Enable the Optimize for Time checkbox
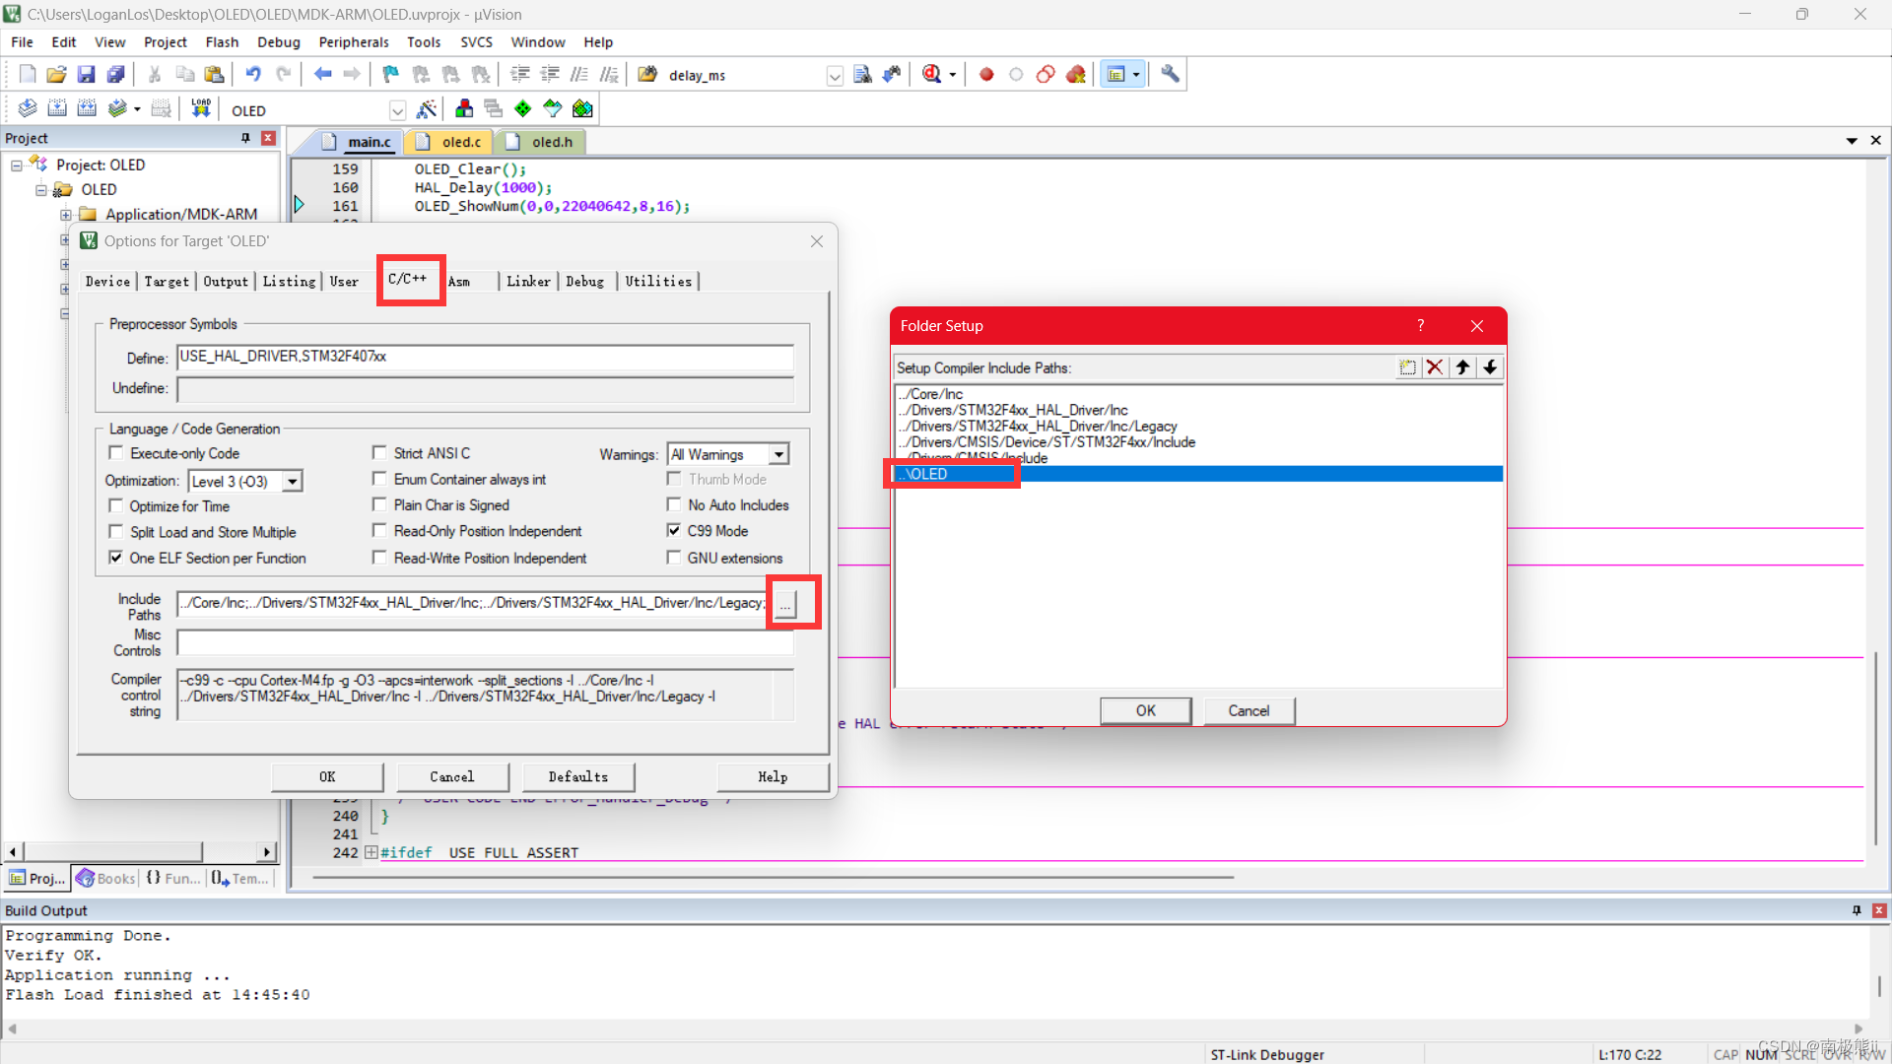Screen dimensions: 1892x1064 pyautogui.click(x=116, y=505)
